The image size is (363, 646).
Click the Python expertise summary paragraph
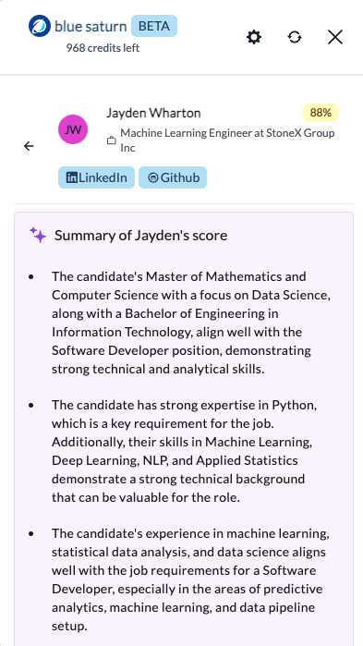click(x=184, y=451)
